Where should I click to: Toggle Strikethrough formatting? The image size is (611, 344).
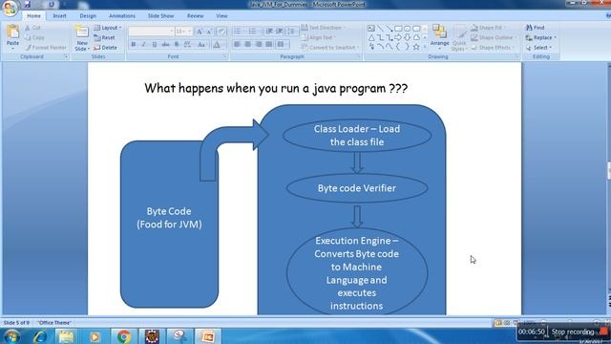[x=165, y=45]
